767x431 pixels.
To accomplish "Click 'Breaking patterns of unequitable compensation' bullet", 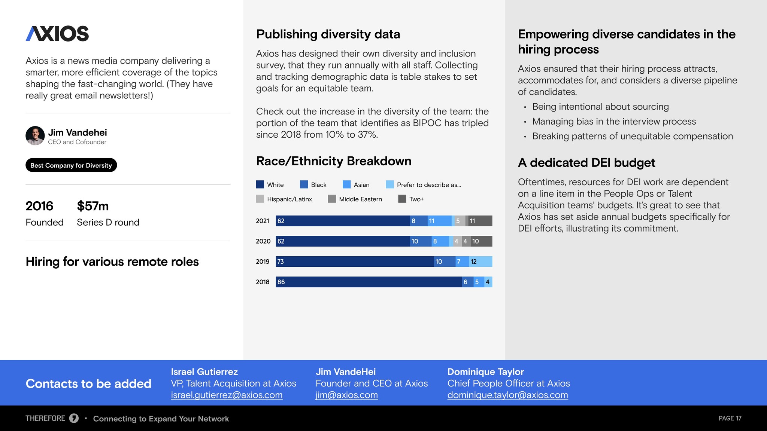I will tap(633, 136).
